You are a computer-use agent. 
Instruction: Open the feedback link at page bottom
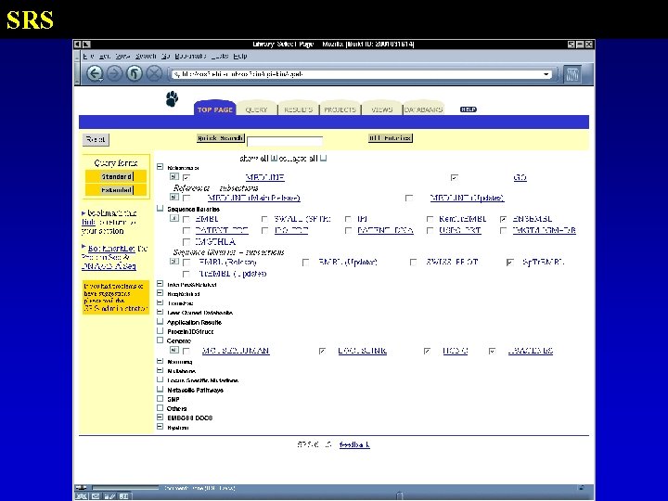(x=354, y=444)
